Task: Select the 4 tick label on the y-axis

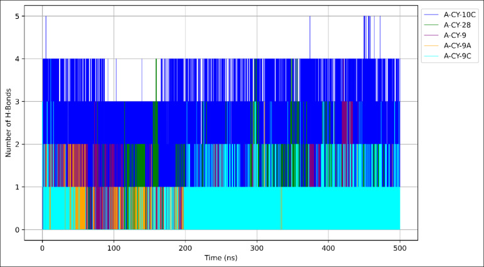Action: (x=18, y=59)
